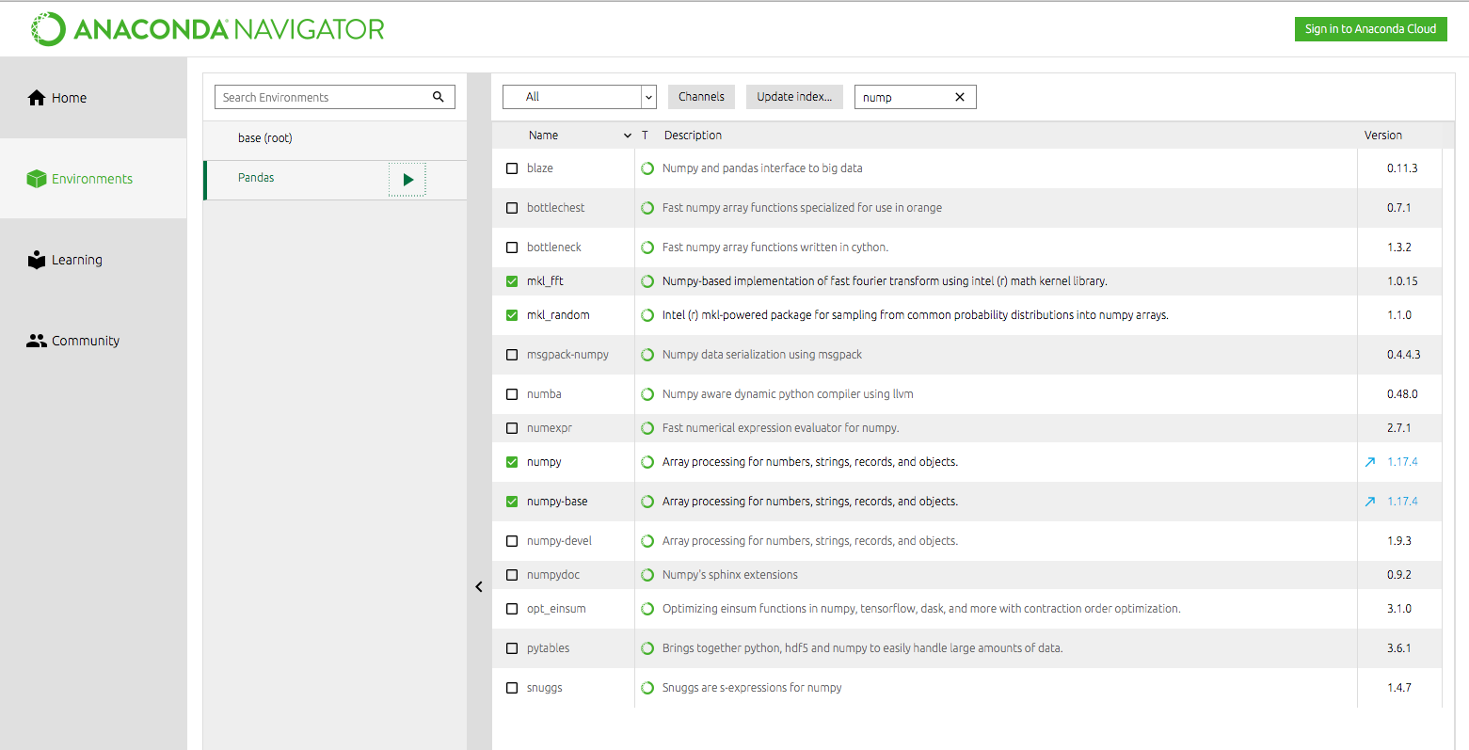The height and width of the screenshot is (750, 1469).
Task: Click the status circle icon for blaze
Action: (x=647, y=168)
